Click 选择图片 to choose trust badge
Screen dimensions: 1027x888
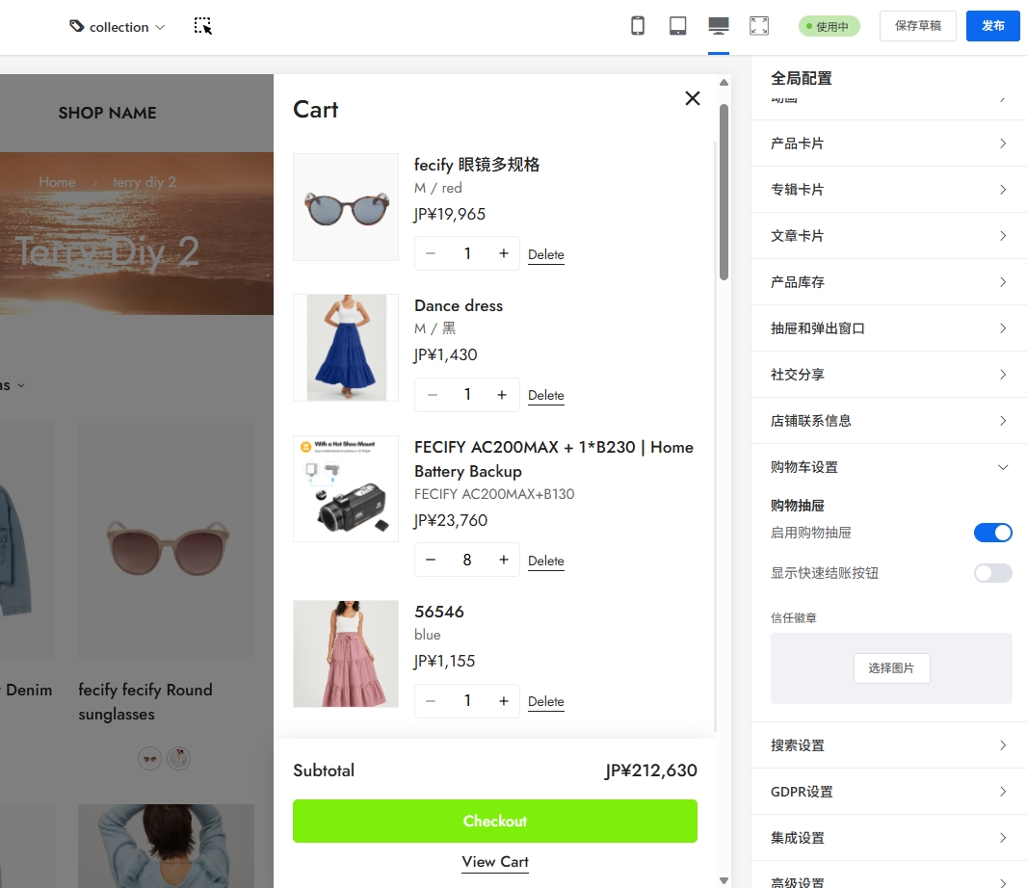(891, 667)
